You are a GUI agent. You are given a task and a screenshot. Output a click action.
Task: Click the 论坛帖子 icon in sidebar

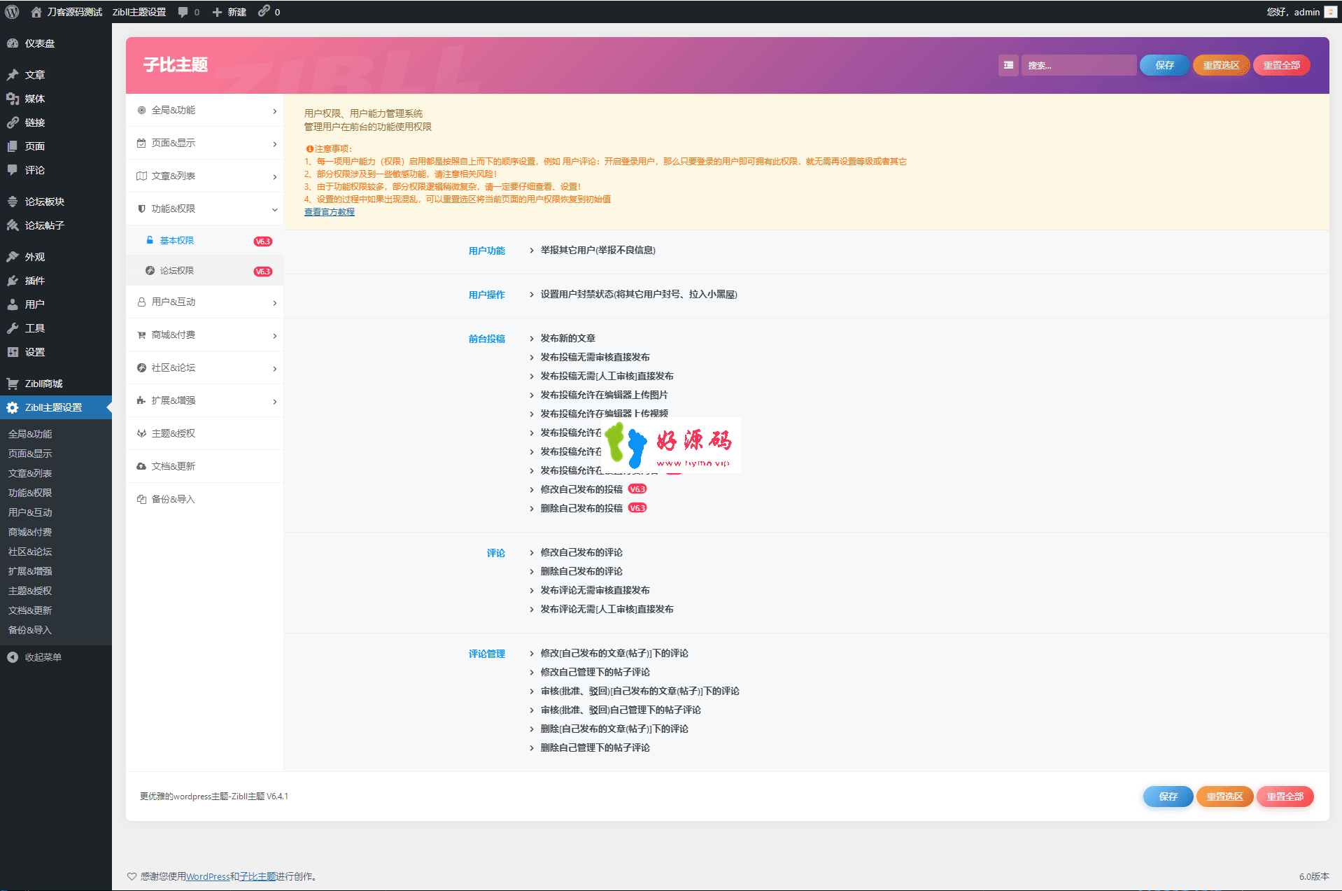(x=13, y=225)
